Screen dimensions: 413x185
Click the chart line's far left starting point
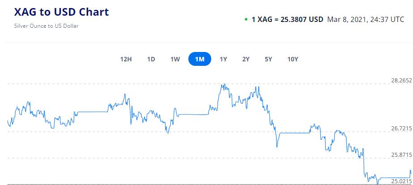point(8,120)
